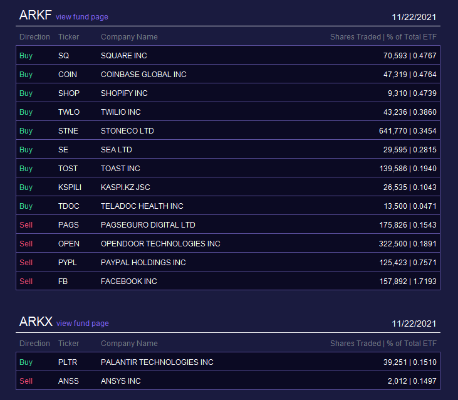The image size is (458, 400).
Task: Select ANSYS INC company name
Action: coord(121,381)
